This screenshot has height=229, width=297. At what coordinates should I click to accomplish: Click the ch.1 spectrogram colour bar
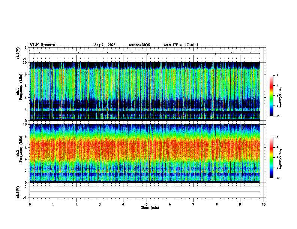tap(271, 96)
